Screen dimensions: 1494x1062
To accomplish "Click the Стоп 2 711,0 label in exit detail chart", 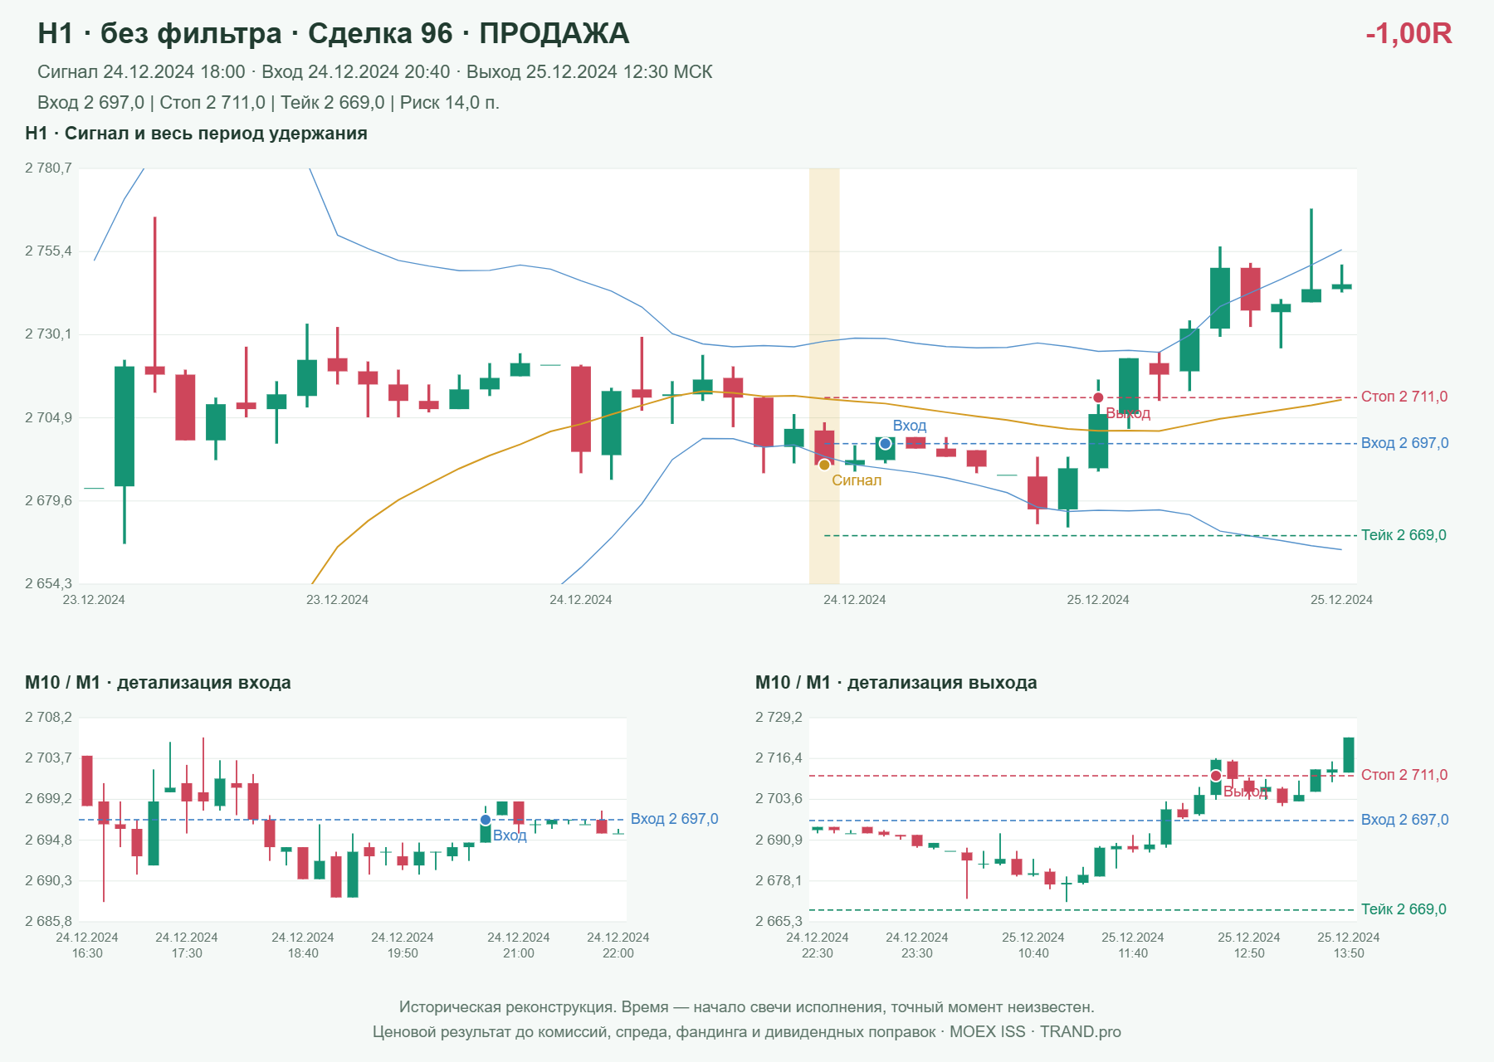I will click(x=1404, y=775).
